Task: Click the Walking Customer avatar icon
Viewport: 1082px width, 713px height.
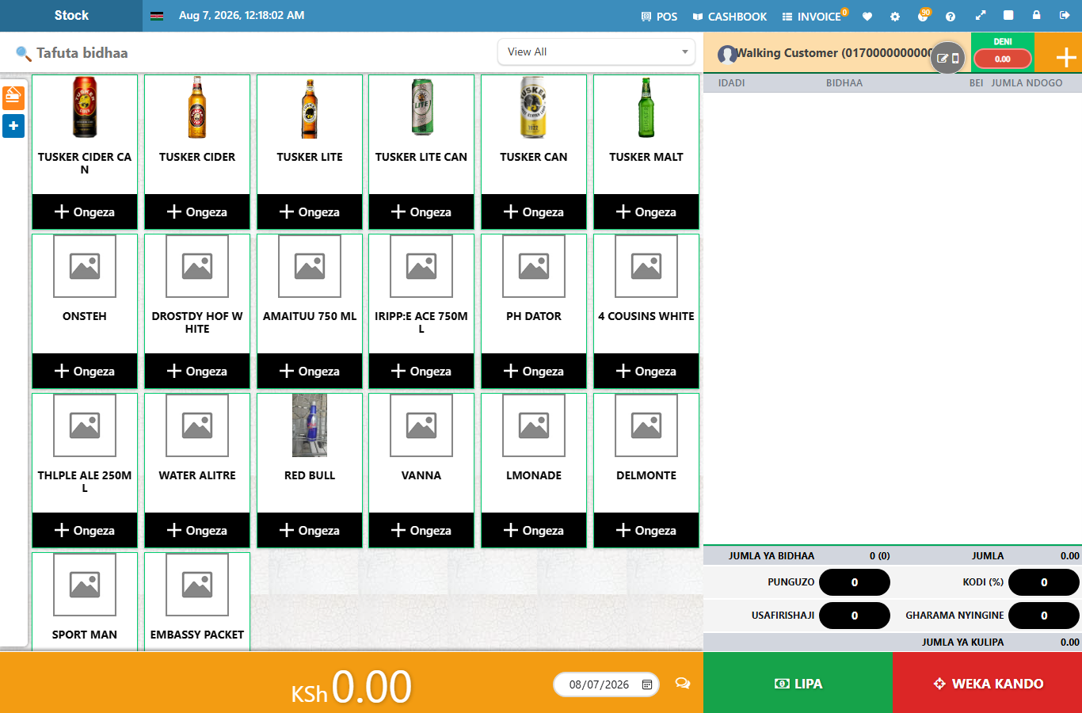Action: point(727,54)
